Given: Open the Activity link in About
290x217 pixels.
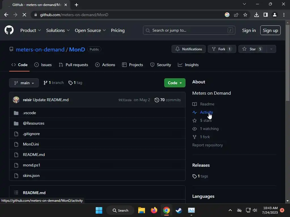Looking at the screenshot, I should tap(206, 112).
